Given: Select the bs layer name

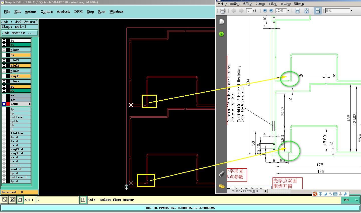Looking at the screenshot, I should pyautogui.click(x=21, y=91).
